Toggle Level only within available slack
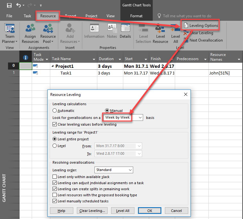Image resolution: width=243 pixels, height=219 pixels. 55,177
